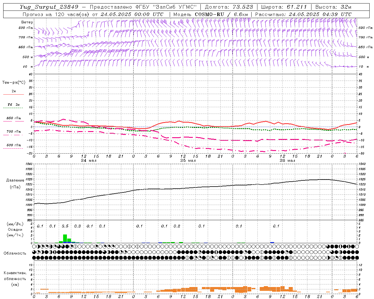The height and width of the screenshot is (299, 374).
Task: Select the elevation label Высота: 32м
Action: pyautogui.click(x=333, y=7)
